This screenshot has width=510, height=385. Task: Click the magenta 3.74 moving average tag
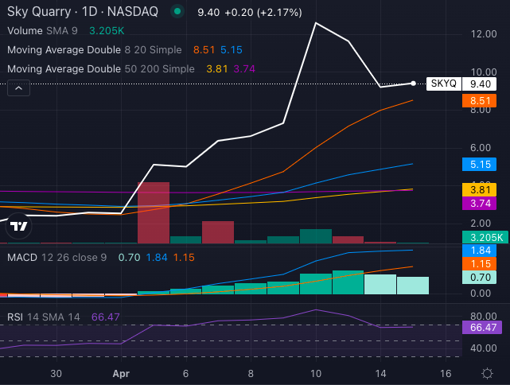[x=480, y=204]
